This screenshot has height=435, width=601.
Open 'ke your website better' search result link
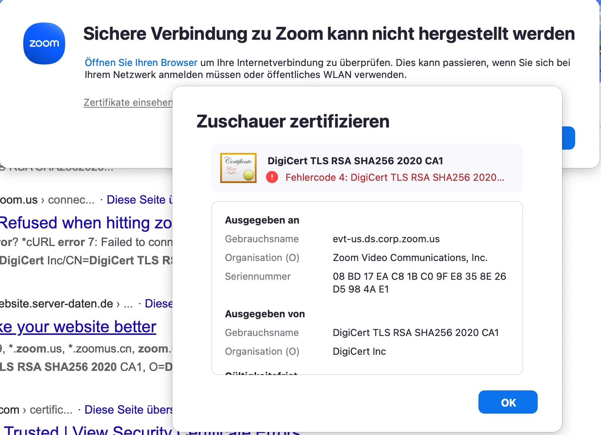pos(78,327)
